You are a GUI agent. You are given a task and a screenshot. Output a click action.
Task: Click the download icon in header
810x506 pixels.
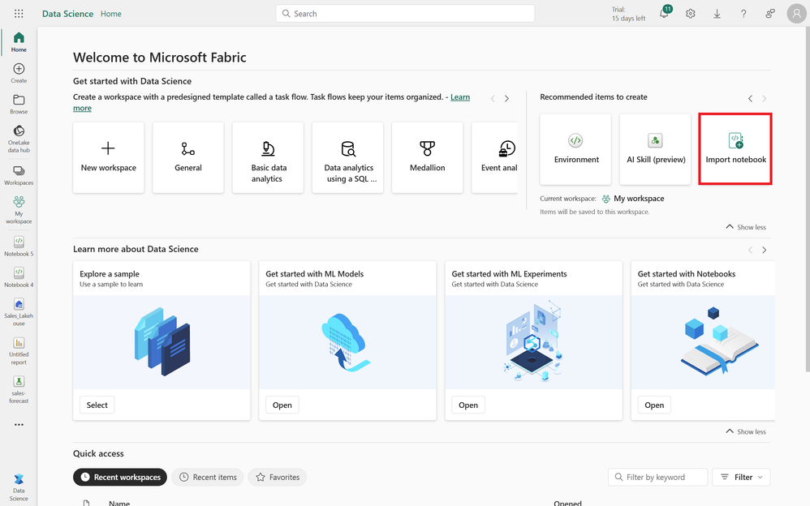click(717, 14)
